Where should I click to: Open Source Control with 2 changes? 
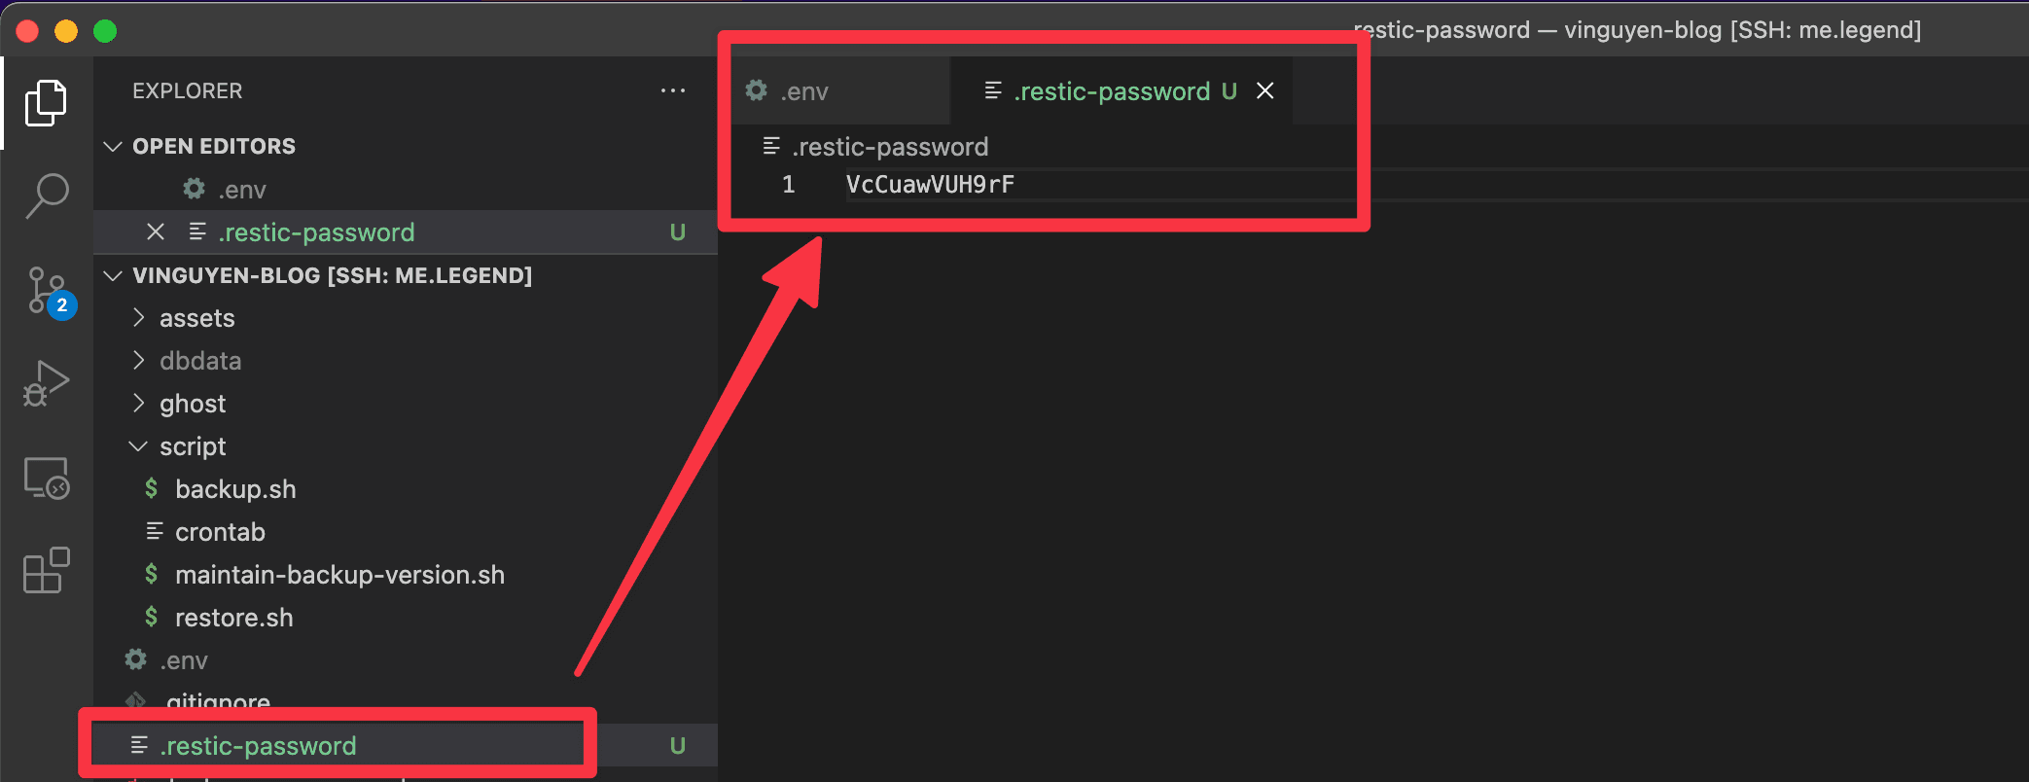click(46, 290)
